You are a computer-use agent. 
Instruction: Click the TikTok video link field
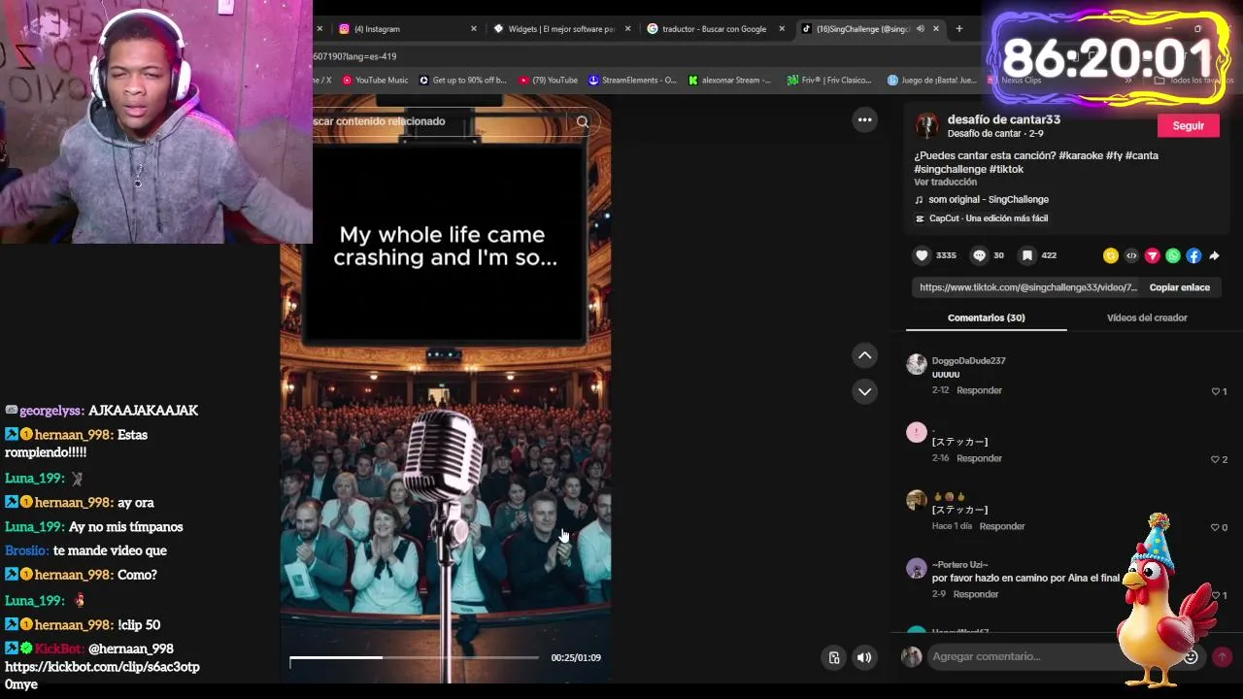pyautogui.click(x=1027, y=287)
